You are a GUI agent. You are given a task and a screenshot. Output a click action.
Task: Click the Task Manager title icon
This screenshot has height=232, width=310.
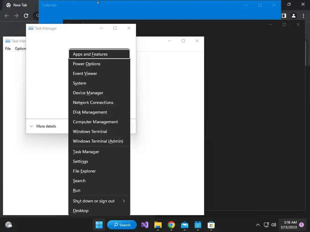pyautogui.click(x=31, y=28)
